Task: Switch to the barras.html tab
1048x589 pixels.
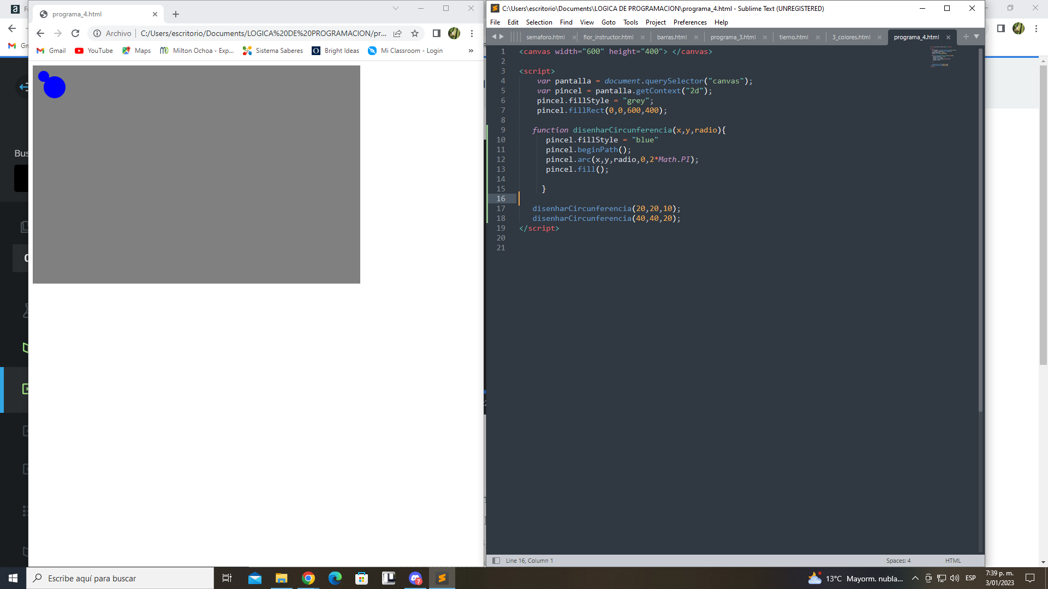Action: (x=672, y=37)
